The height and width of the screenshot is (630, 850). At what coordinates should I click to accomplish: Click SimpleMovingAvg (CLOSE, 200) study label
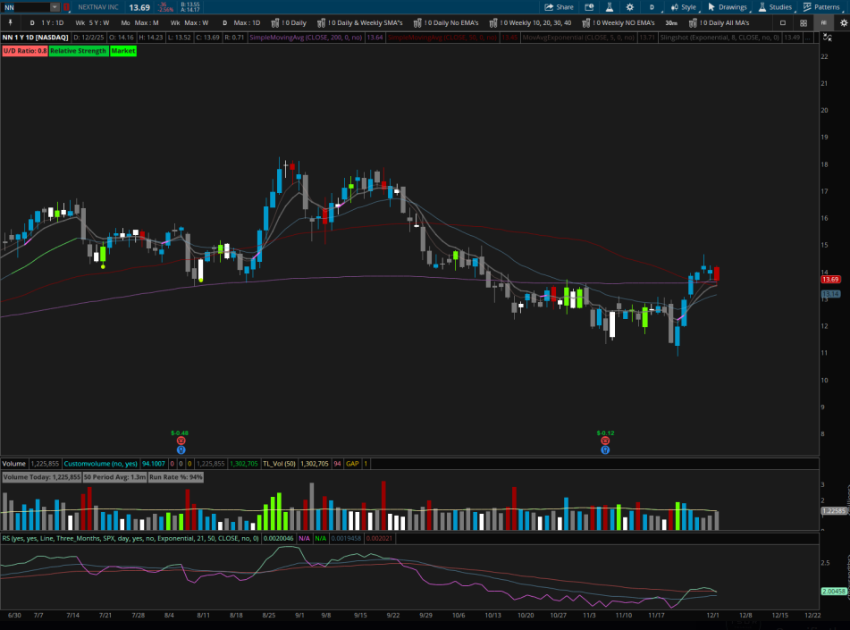(306, 38)
